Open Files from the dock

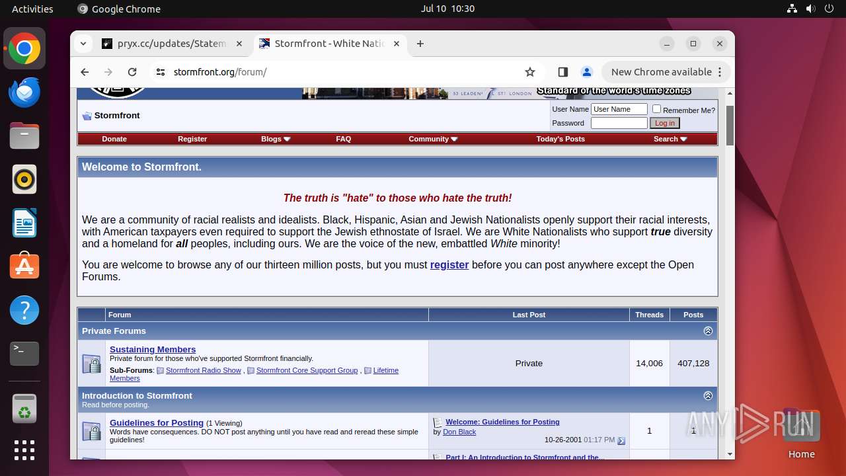(24, 136)
